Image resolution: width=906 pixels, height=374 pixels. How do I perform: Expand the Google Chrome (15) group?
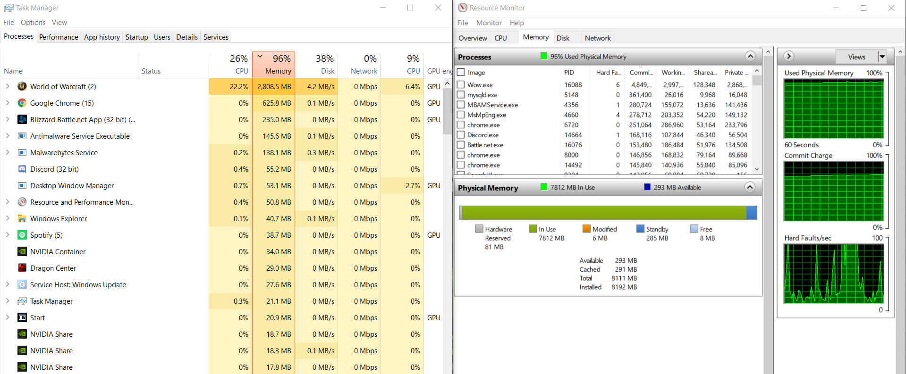8,103
